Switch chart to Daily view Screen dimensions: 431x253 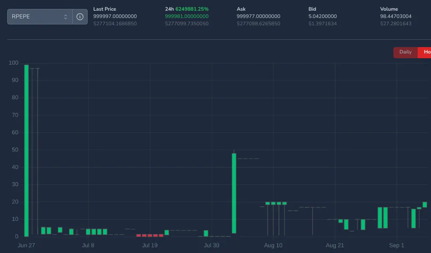pos(405,52)
